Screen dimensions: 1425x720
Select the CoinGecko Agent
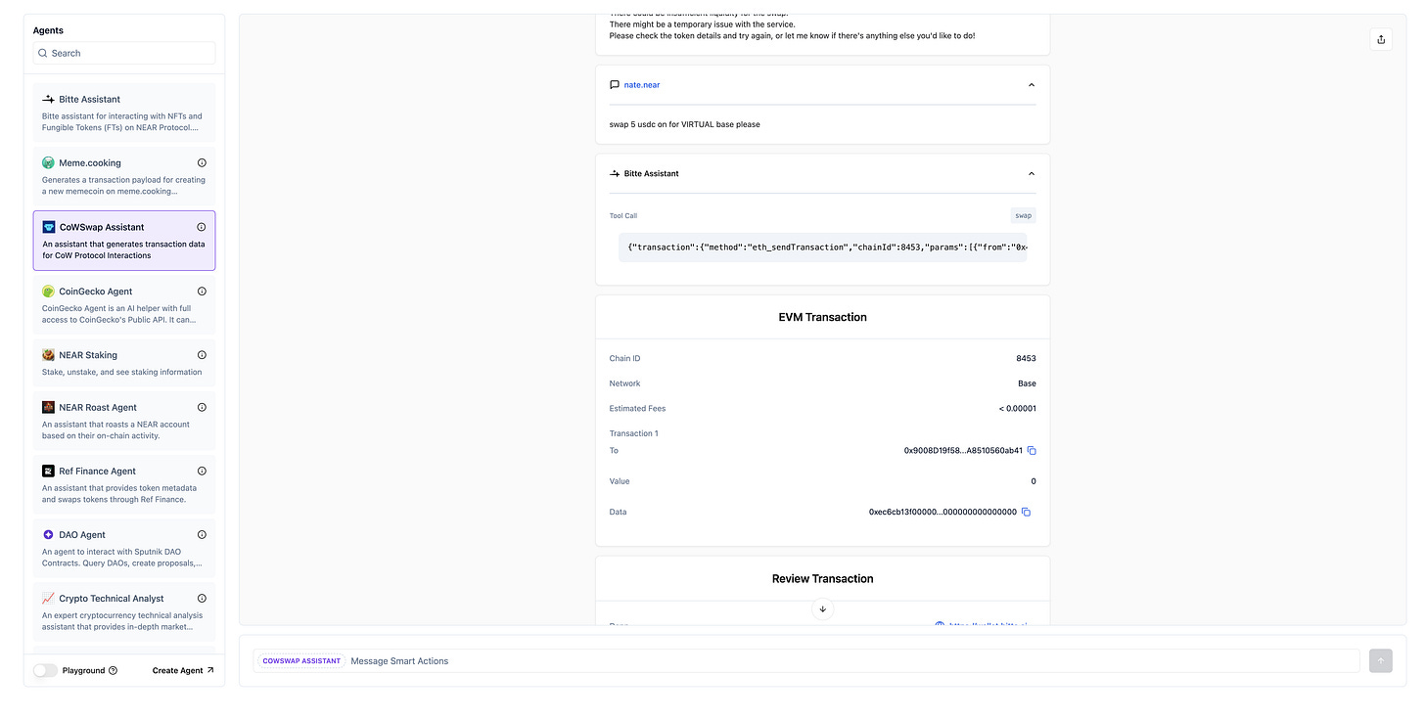124,304
